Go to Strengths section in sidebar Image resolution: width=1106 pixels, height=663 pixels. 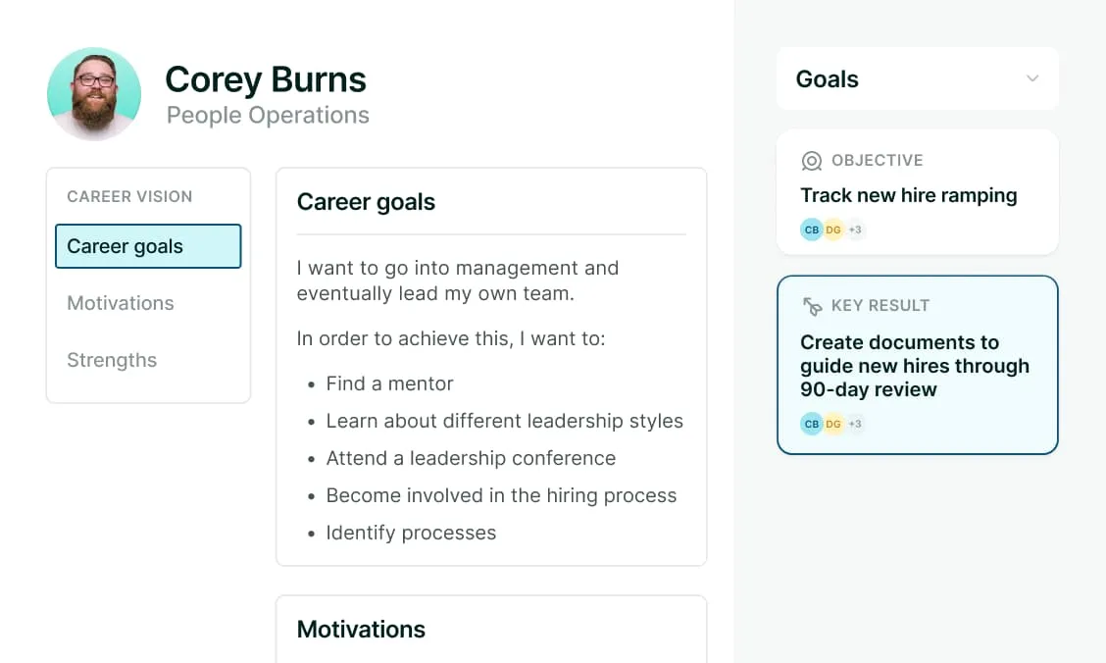click(112, 360)
